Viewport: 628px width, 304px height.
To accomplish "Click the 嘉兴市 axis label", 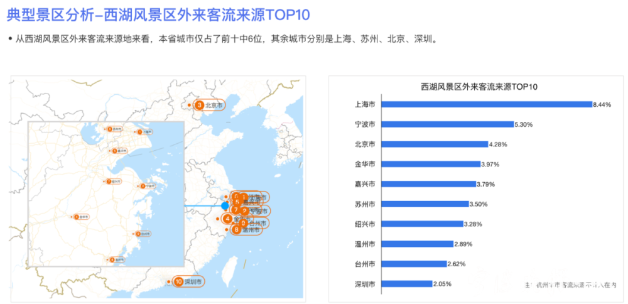I will (365, 184).
